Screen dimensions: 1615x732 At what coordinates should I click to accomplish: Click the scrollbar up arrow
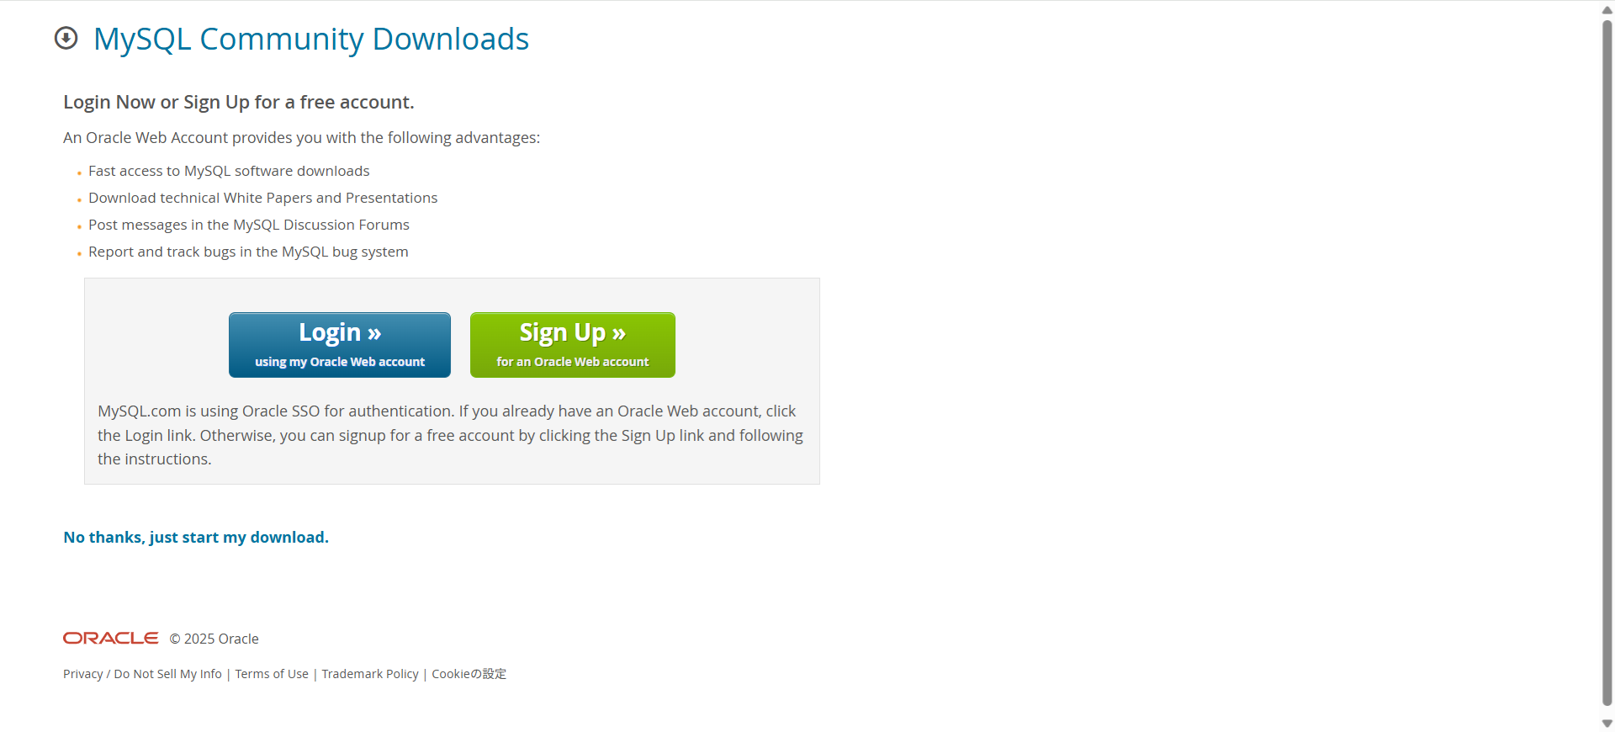click(x=1607, y=10)
